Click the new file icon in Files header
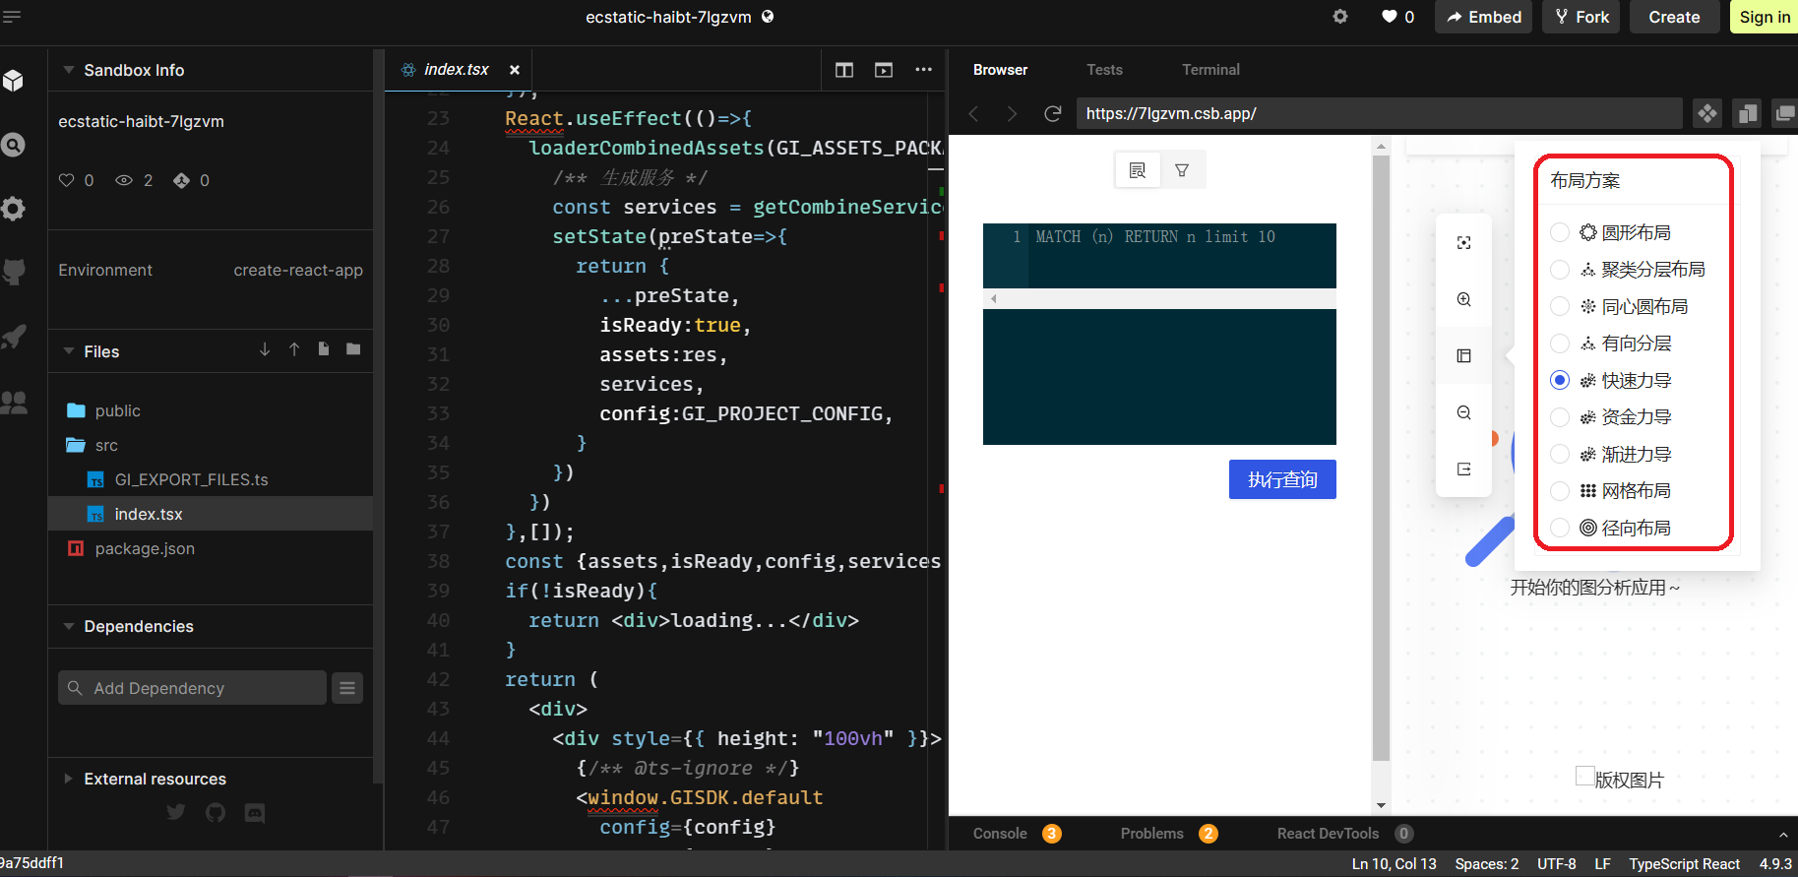Image resolution: width=1798 pixels, height=877 pixels. pyautogui.click(x=323, y=349)
